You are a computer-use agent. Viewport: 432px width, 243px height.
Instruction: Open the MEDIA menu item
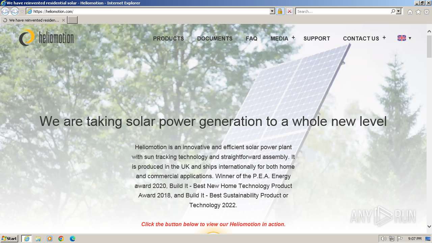click(x=279, y=38)
